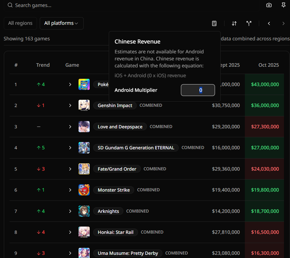This screenshot has height=258, width=290.
Task: Click the split arrows icon in toolbar
Action: [249, 24]
